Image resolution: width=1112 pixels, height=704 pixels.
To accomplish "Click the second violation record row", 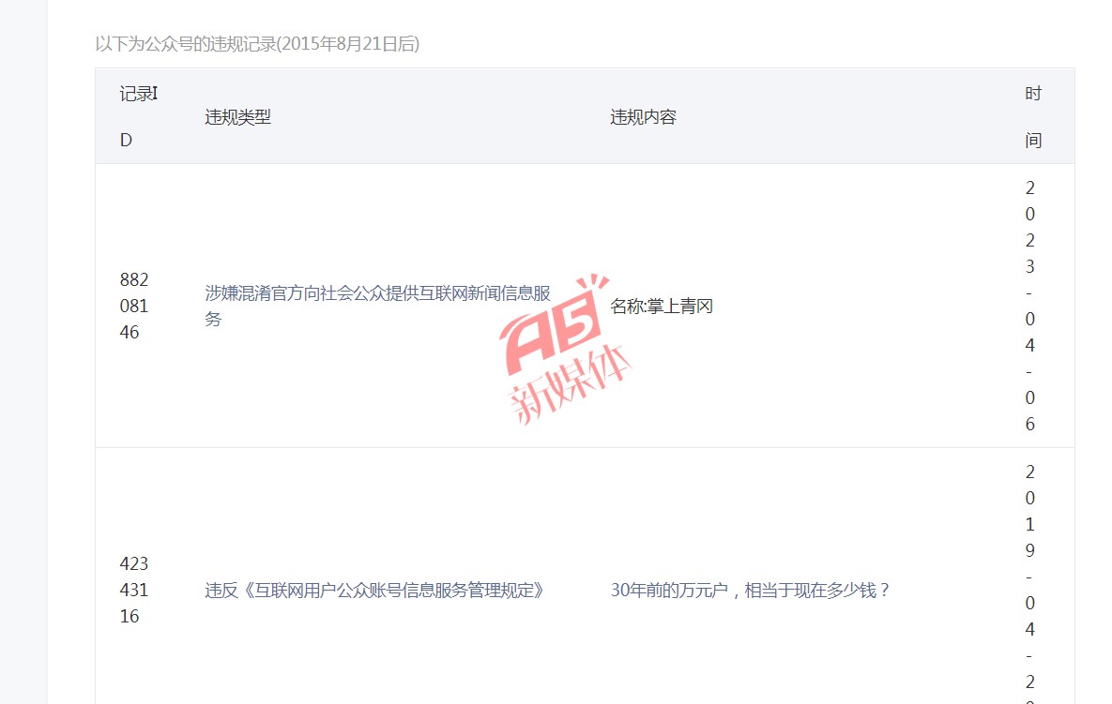I will (585, 577).
